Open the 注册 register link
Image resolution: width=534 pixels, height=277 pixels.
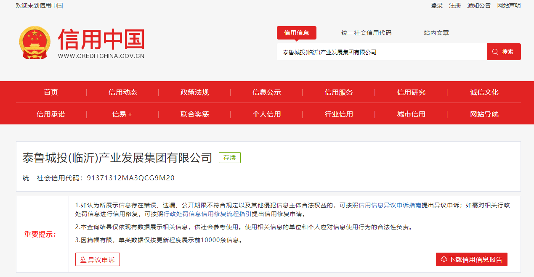[455, 5]
